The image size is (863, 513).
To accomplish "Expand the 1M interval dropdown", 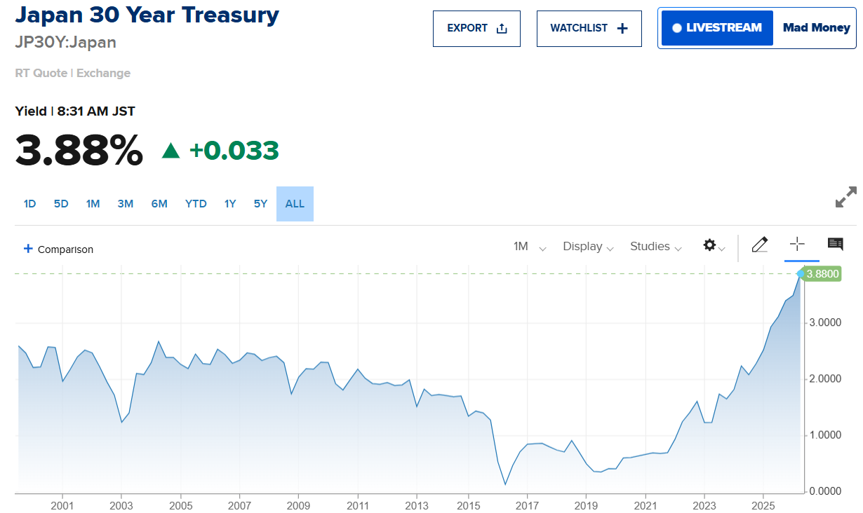I will tap(529, 247).
